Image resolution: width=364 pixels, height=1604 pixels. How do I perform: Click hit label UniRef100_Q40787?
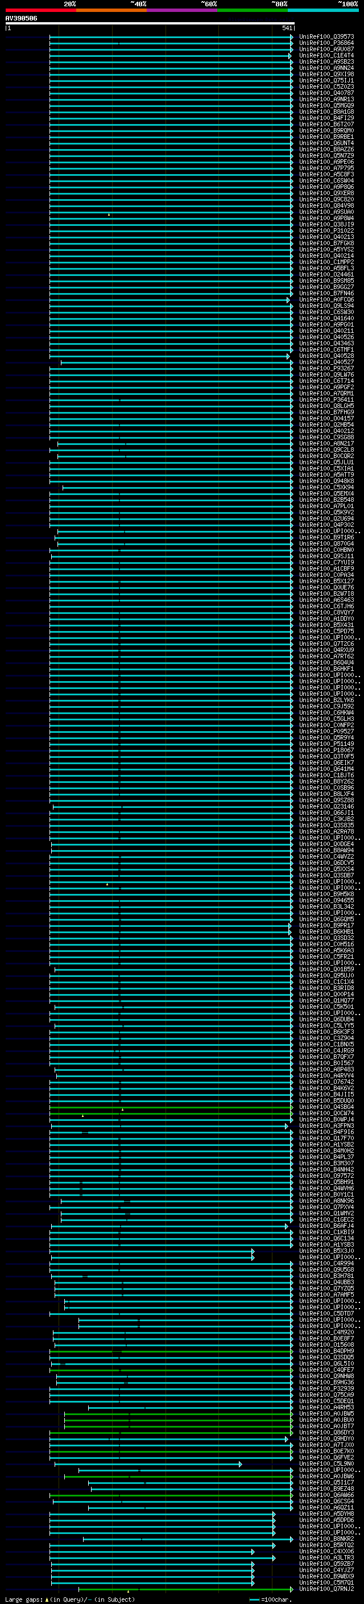(326, 93)
